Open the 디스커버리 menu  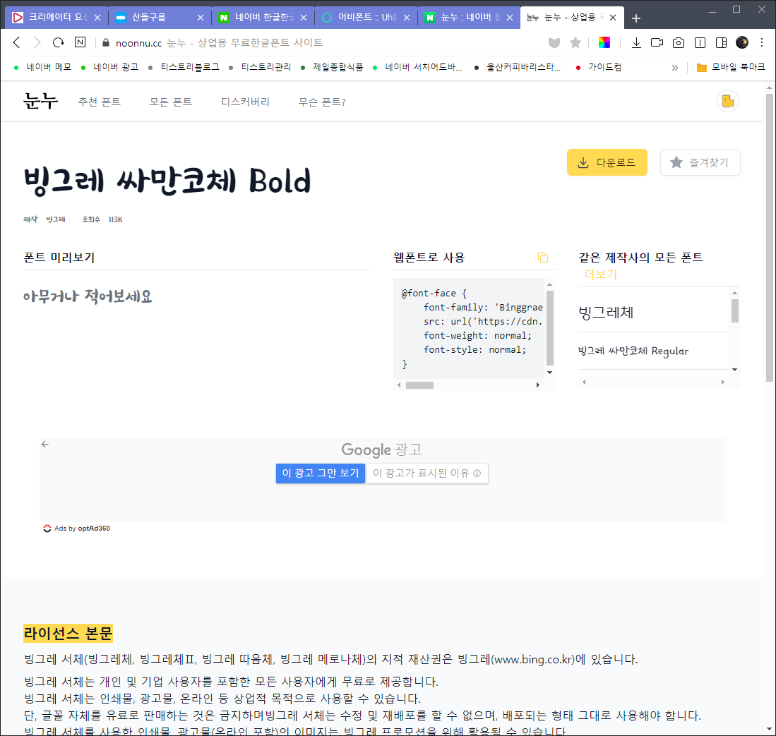(245, 102)
